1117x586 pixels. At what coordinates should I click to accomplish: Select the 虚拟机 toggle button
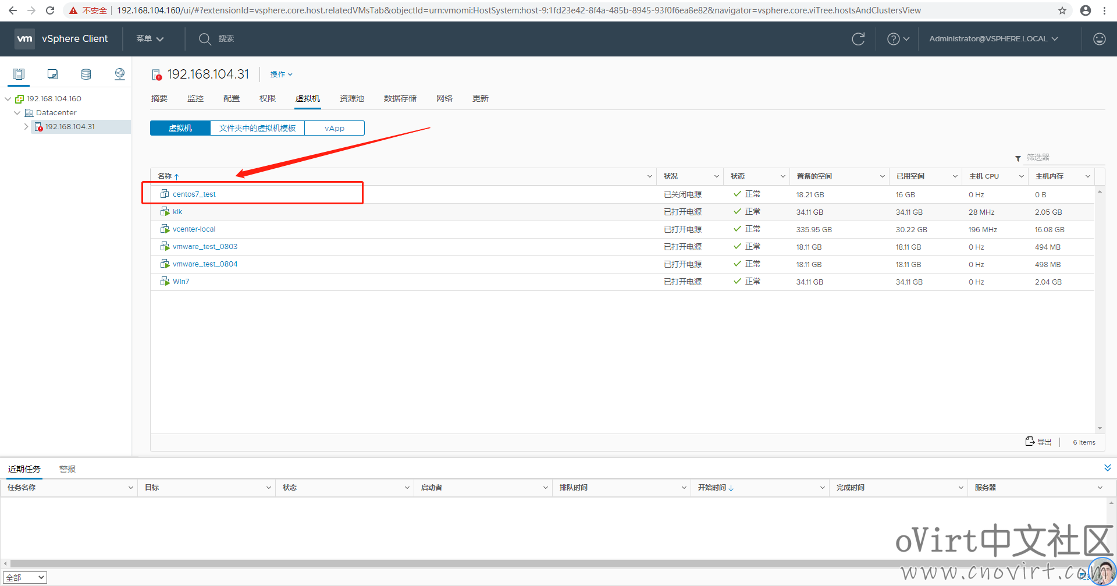click(x=180, y=128)
